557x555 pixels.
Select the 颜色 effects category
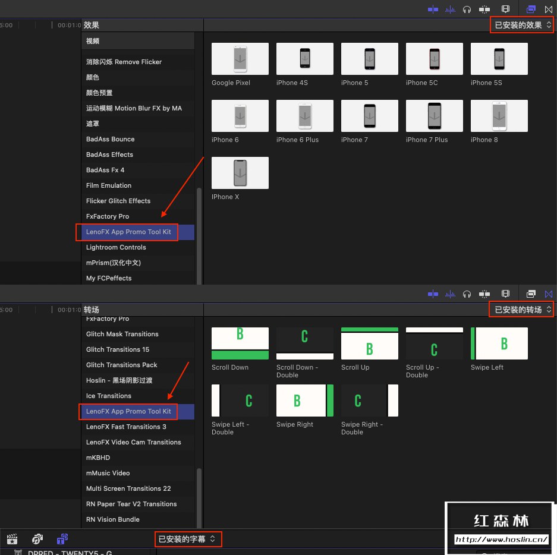coord(138,77)
